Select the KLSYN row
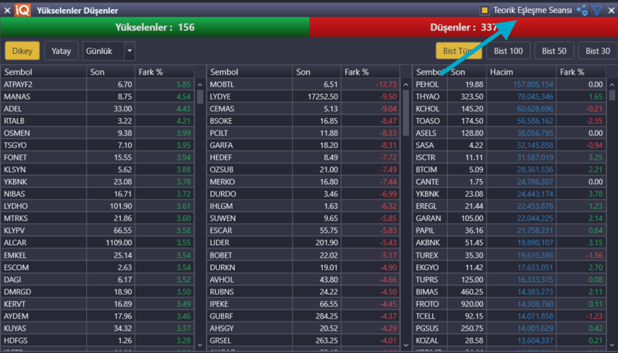The width and height of the screenshot is (618, 353). [97, 170]
